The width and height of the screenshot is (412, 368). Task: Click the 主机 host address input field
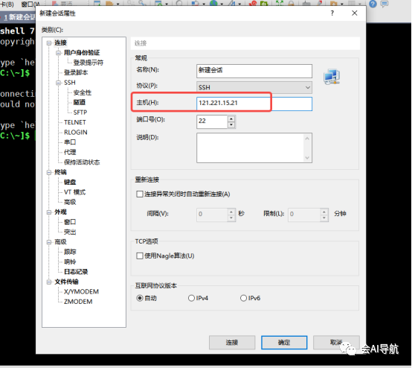[254, 104]
